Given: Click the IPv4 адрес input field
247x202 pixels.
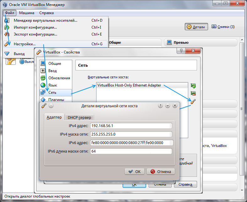Looking at the screenshot, I should [131, 126].
